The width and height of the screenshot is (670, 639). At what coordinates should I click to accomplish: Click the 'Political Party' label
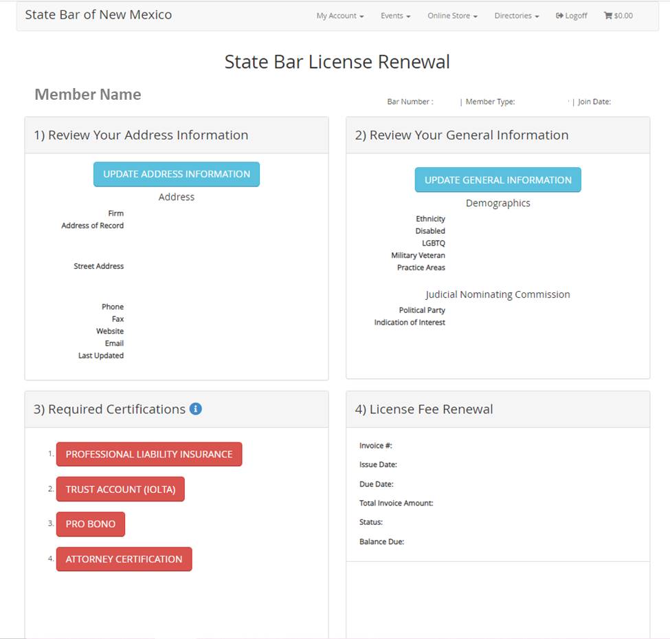pyautogui.click(x=422, y=310)
